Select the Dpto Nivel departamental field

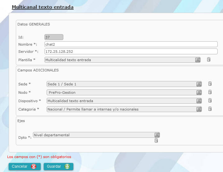click(x=96, y=135)
